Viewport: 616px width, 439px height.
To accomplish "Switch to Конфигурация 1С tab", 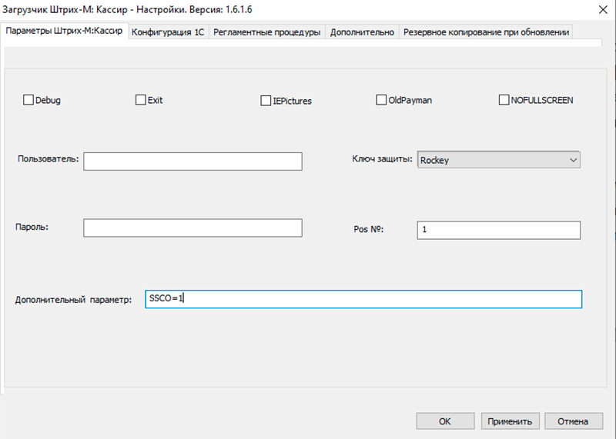I will coord(168,32).
